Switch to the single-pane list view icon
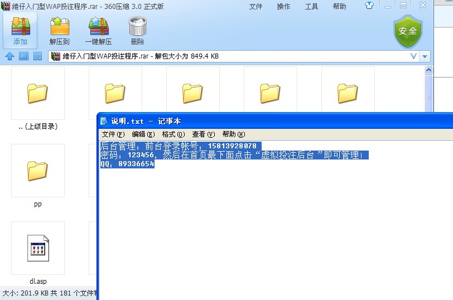 click(x=23, y=56)
